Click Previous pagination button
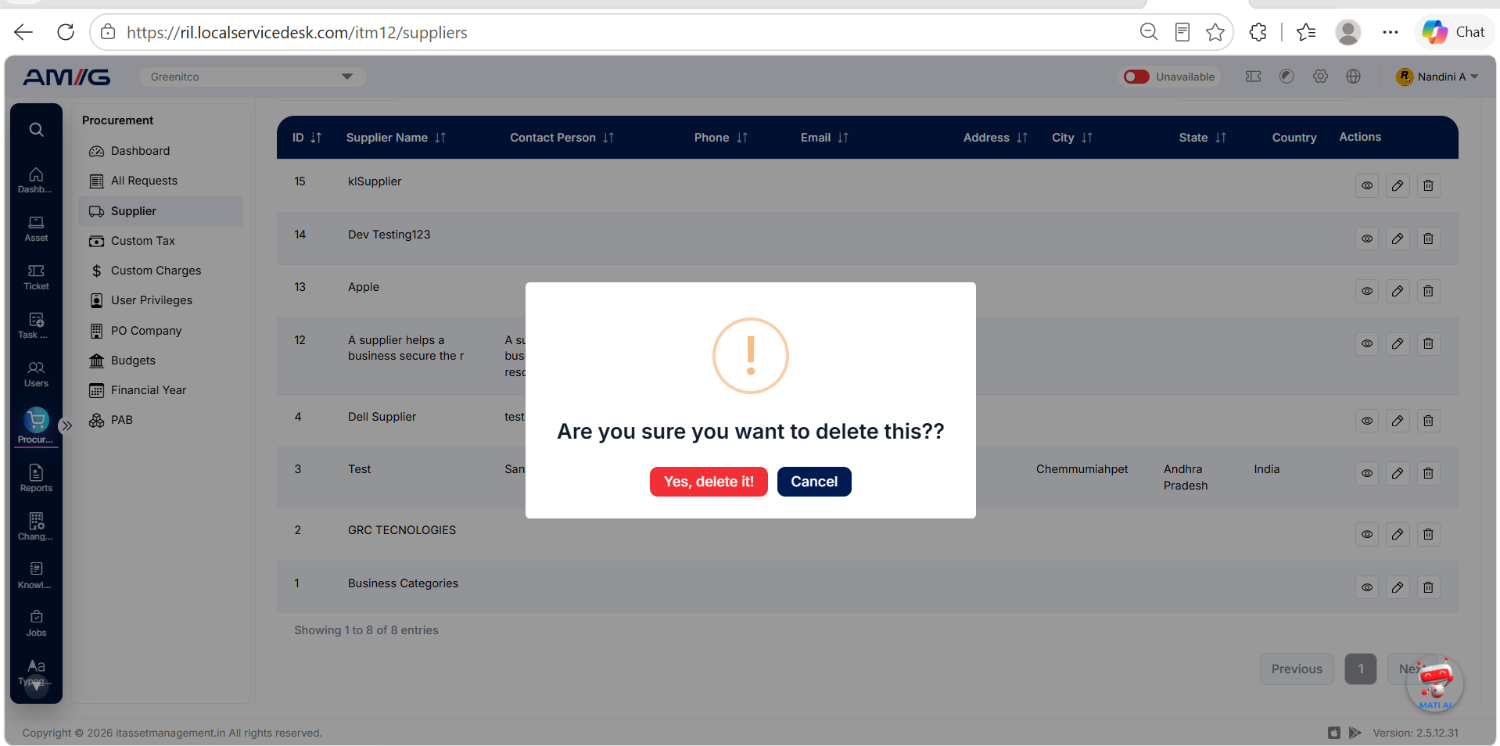 pos(1297,669)
